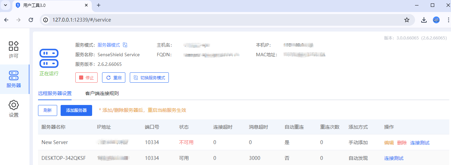
Task: Click the browser back arrow
Action: [6, 20]
